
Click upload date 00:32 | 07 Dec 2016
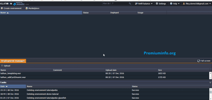115,77
